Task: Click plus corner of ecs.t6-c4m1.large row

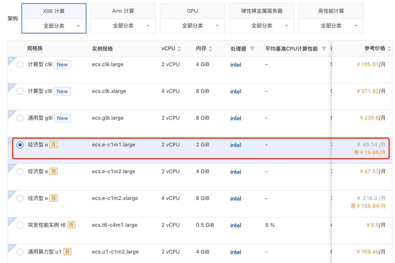Action: (10, 220)
